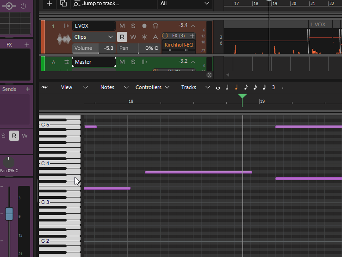The image size is (342, 257).
Task: Select the eighth note duration
Action: pyautogui.click(x=246, y=87)
